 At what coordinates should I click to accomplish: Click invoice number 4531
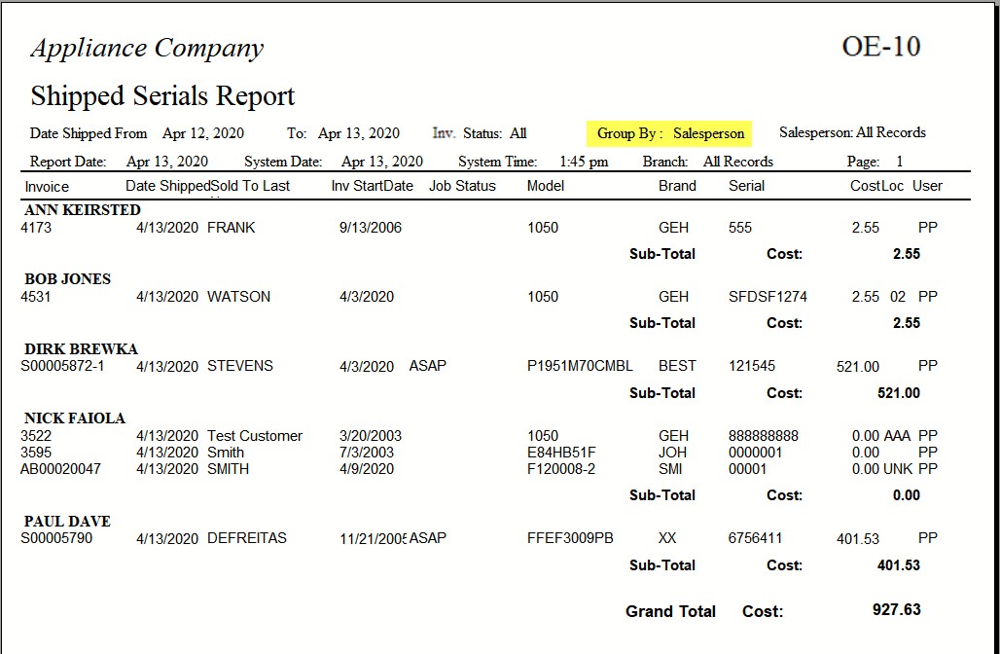click(36, 297)
